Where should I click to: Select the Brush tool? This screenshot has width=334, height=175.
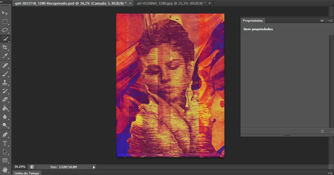pyautogui.click(x=5, y=74)
